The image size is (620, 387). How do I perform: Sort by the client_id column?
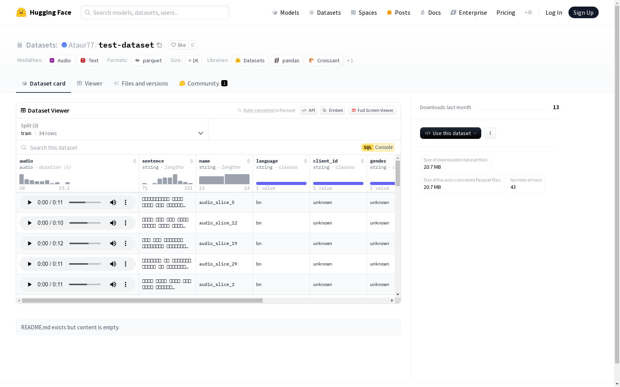pyautogui.click(x=362, y=161)
